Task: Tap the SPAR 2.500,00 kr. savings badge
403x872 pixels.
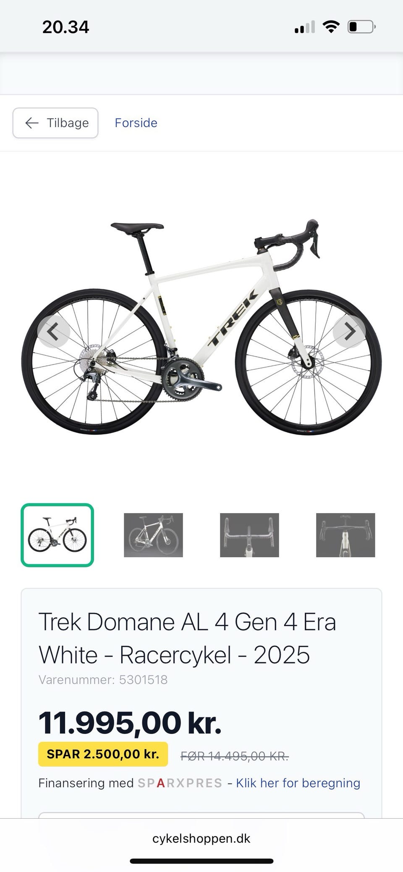Action: click(103, 754)
